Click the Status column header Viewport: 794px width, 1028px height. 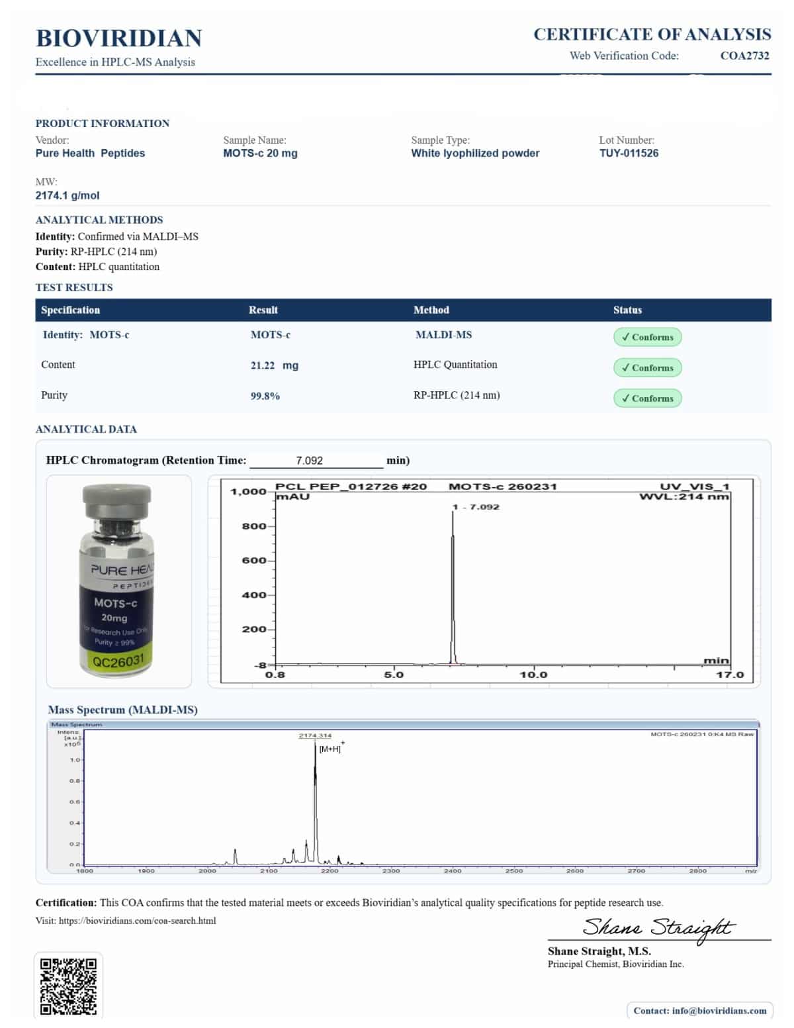[x=627, y=310]
